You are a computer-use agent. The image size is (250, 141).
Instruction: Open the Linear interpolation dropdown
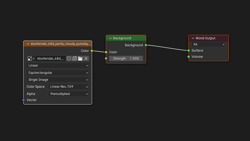click(58, 65)
